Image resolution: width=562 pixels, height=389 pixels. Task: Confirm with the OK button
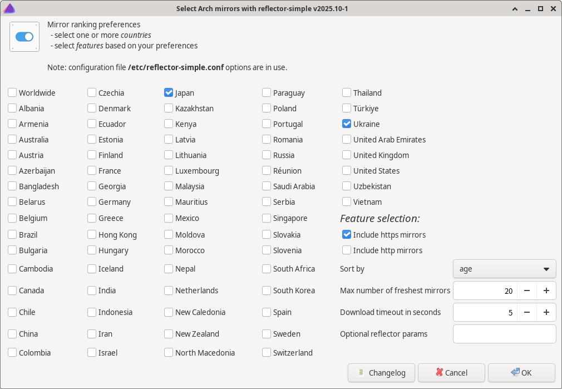pyautogui.click(x=521, y=373)
